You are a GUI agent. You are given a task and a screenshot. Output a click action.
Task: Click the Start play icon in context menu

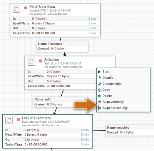(x=99, y=72)
